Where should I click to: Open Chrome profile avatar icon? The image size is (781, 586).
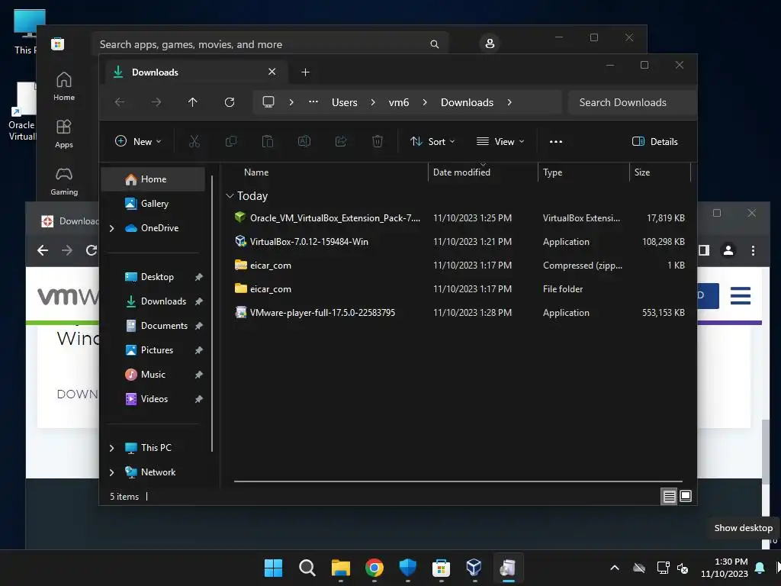(x=728, y=250)
